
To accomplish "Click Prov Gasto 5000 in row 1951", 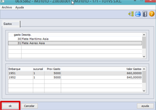I will [x=53, y=73].
